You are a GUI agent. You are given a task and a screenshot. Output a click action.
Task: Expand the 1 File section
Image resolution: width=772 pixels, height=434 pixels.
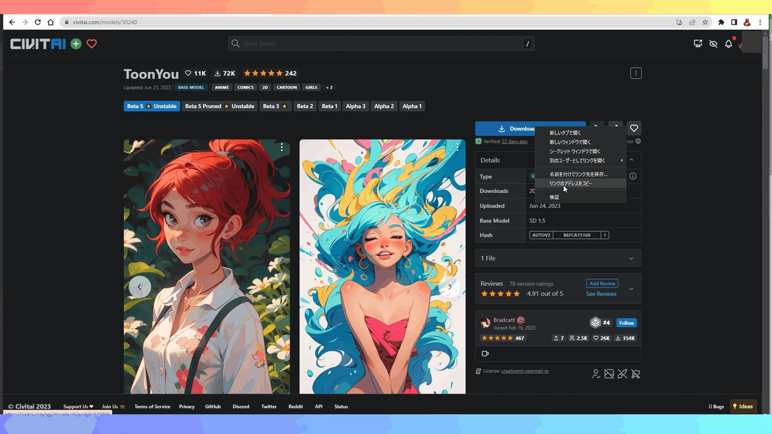558,258
